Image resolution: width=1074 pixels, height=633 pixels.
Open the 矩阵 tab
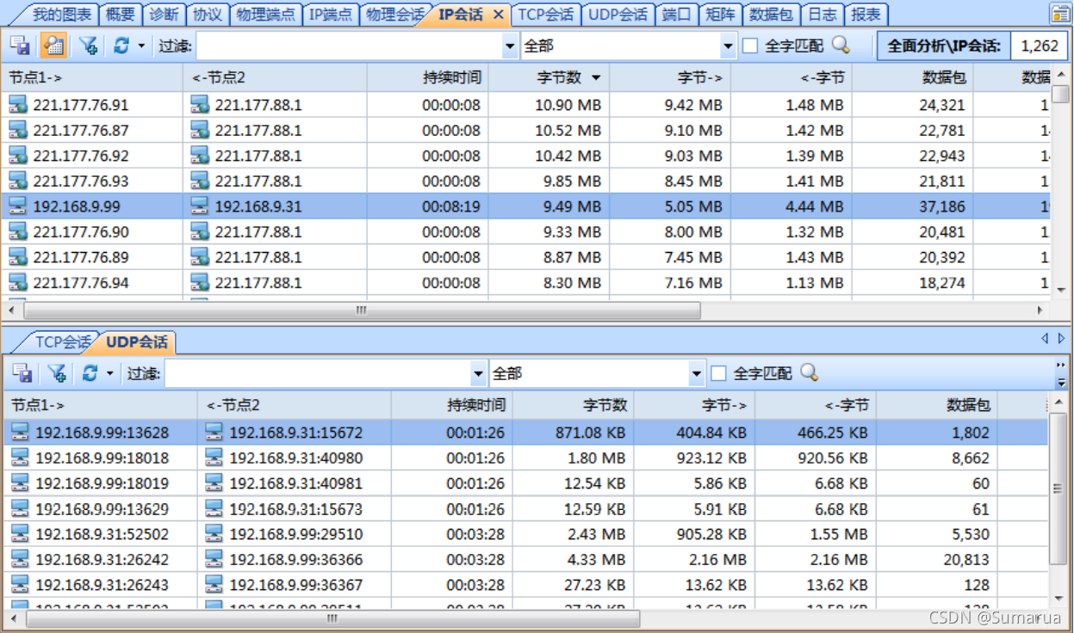718,15
